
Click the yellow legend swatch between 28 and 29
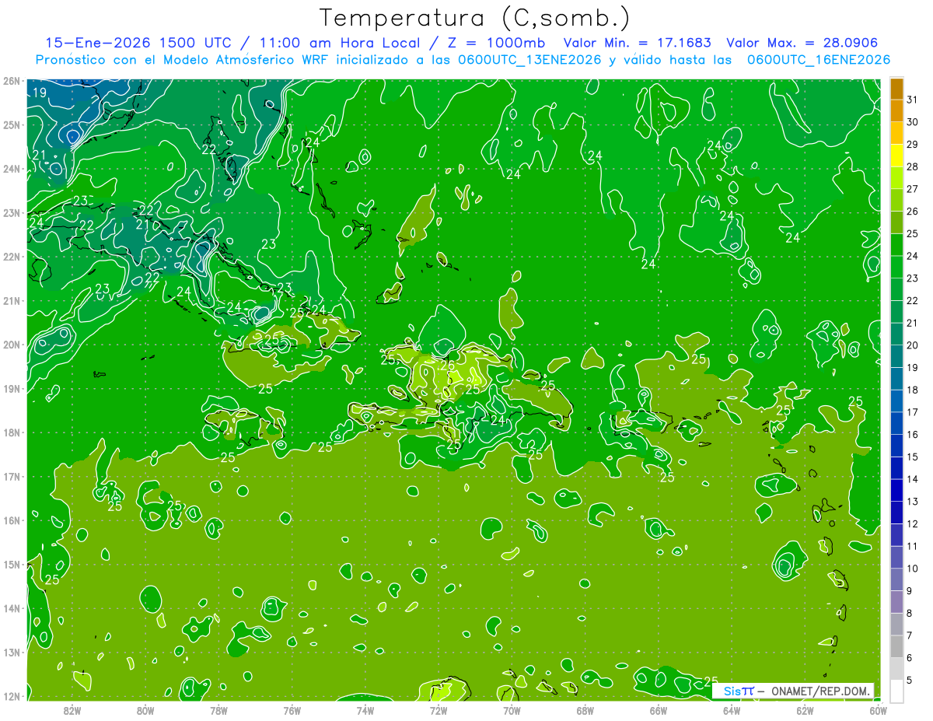click(x=896, y=156)
